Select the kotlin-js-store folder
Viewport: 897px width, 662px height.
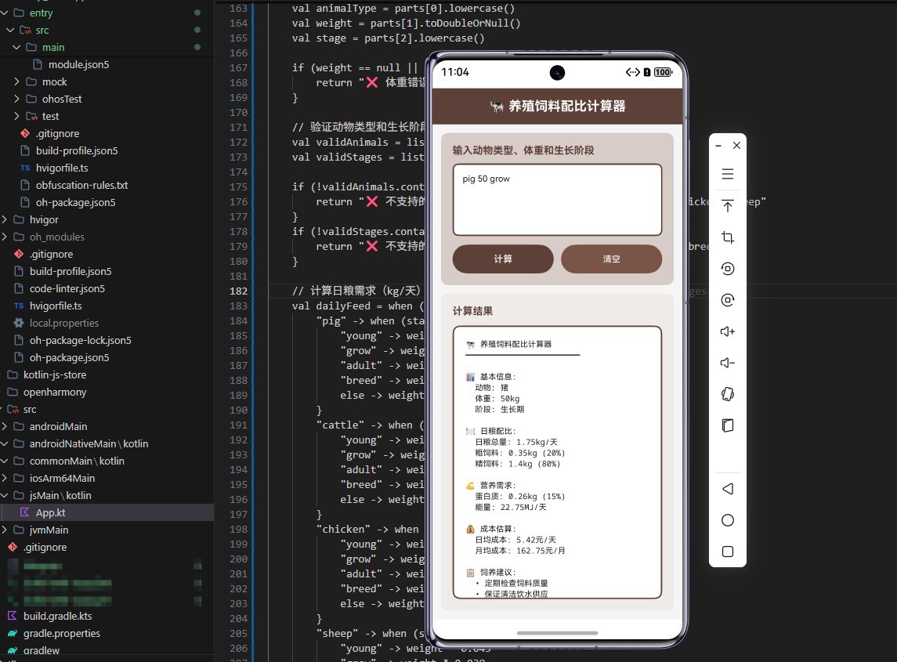point(55,374)
